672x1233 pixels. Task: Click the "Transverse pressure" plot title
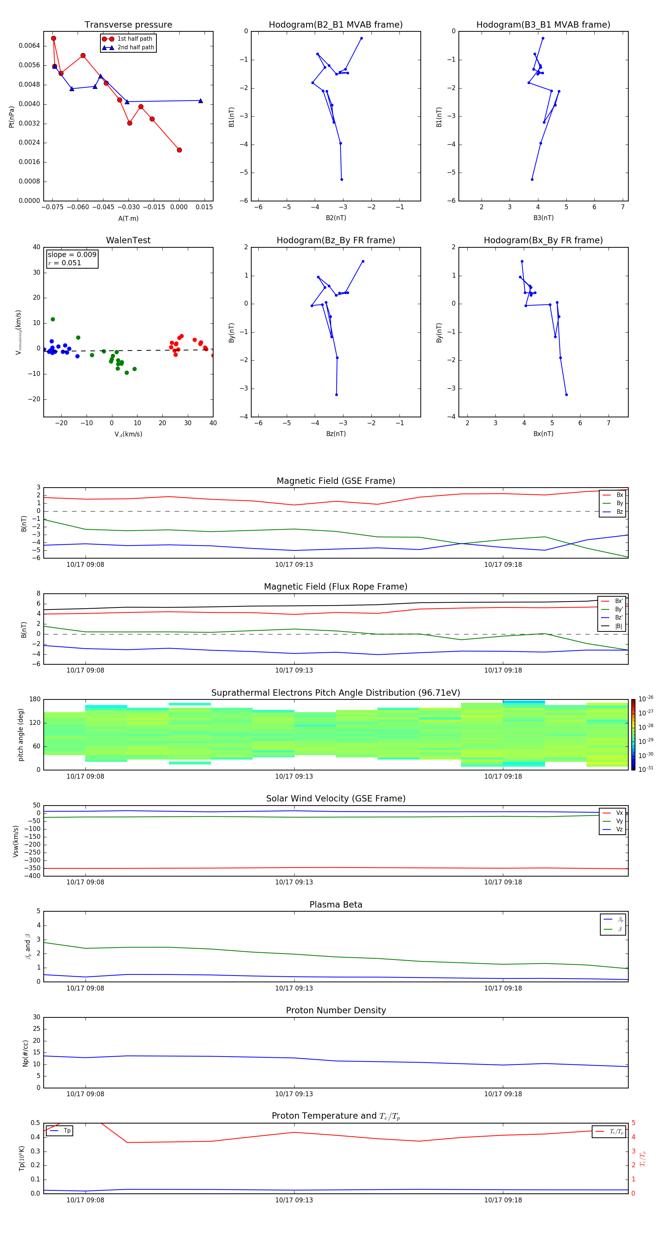click(128, 25)
